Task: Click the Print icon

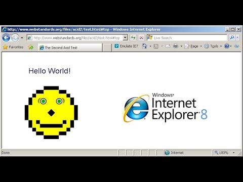Action: (176, 46)
